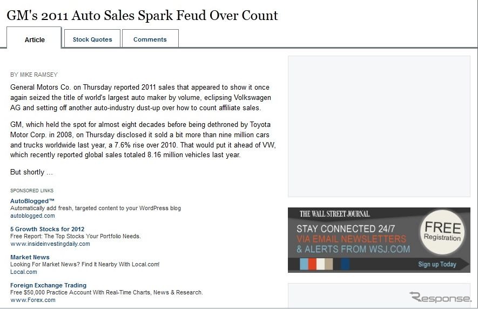Click the Response watermark logo
The image size is (478, 309).
440,298
